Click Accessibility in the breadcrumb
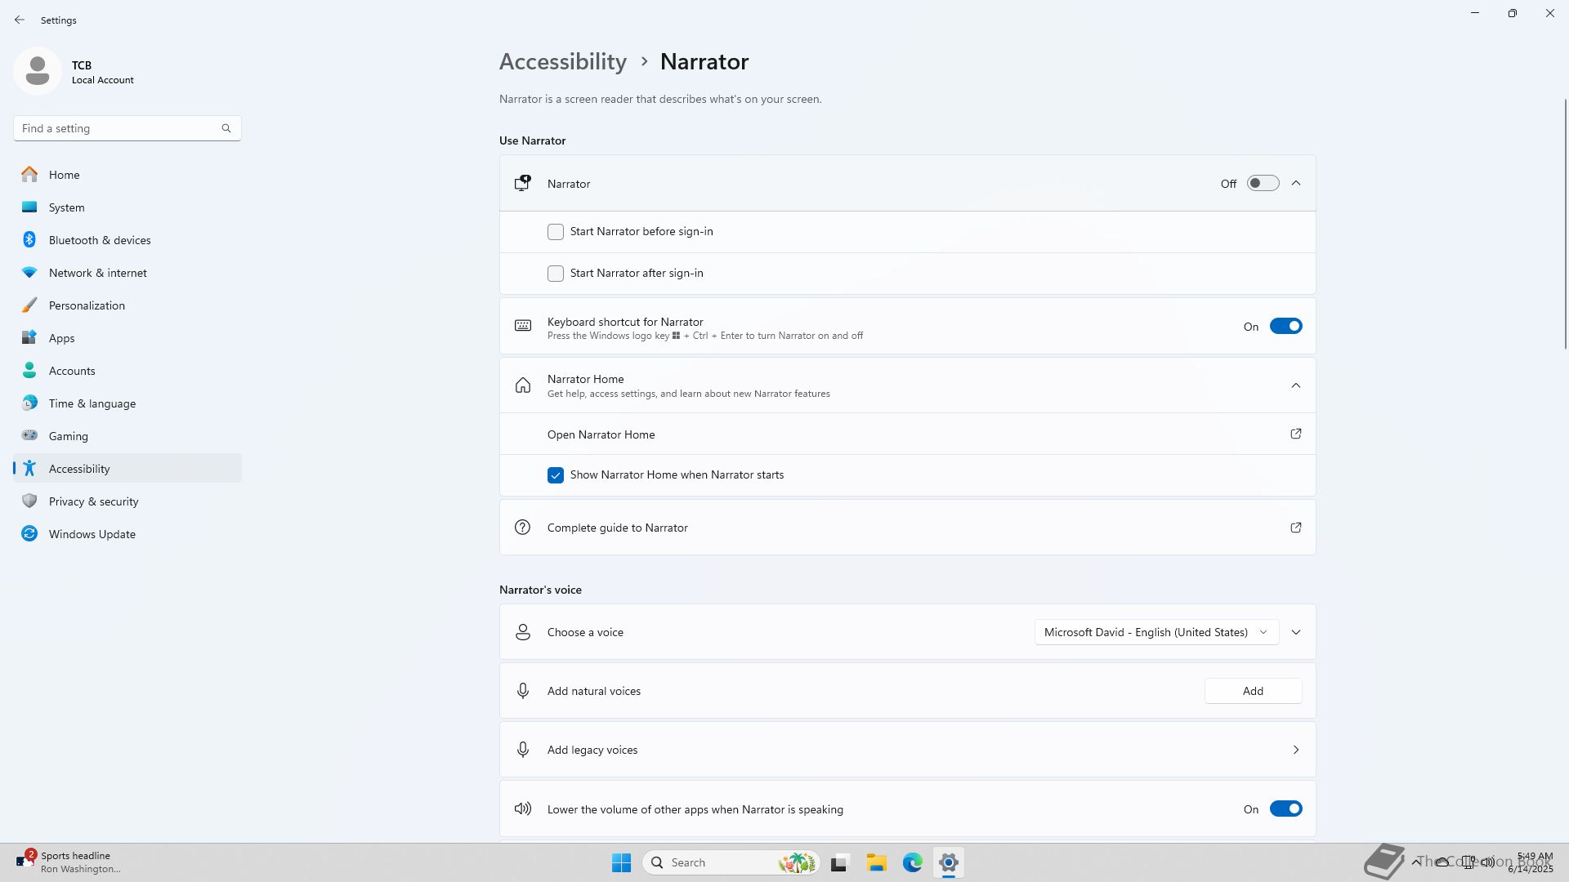Viewport: 1569px width, 882px height. click(562, 62)
